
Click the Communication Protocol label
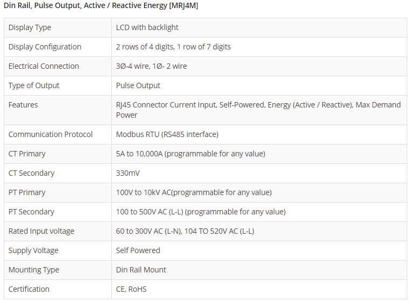pos(51,134)
